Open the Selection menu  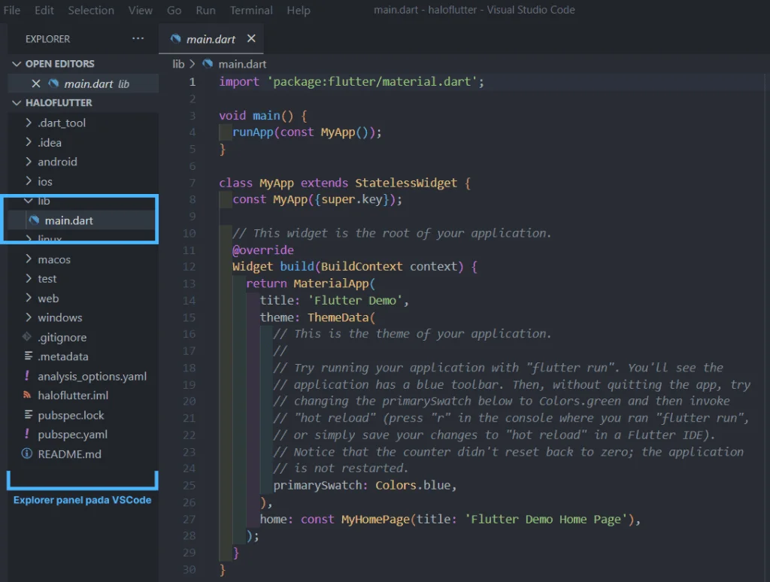pyautogui.click(x=91, y=10)
